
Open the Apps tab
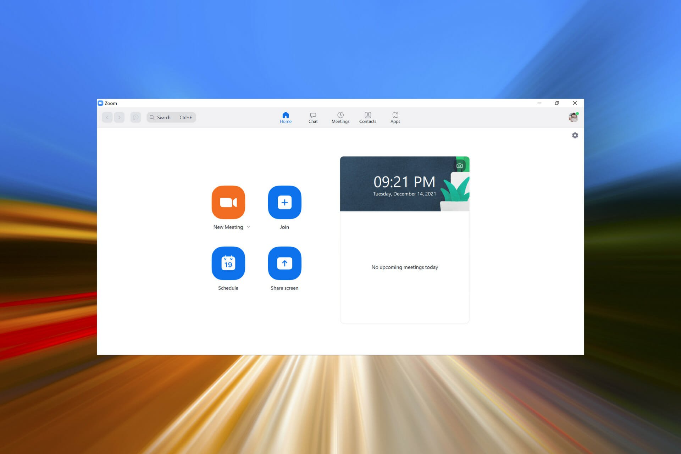point(395,117)
